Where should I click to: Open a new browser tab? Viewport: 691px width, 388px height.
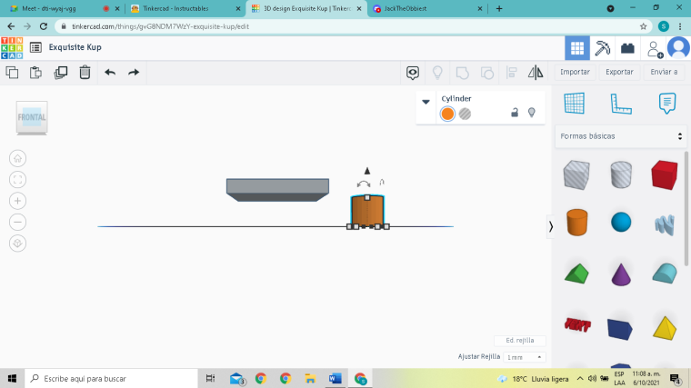pyautogui.click(x=499, y=8)
